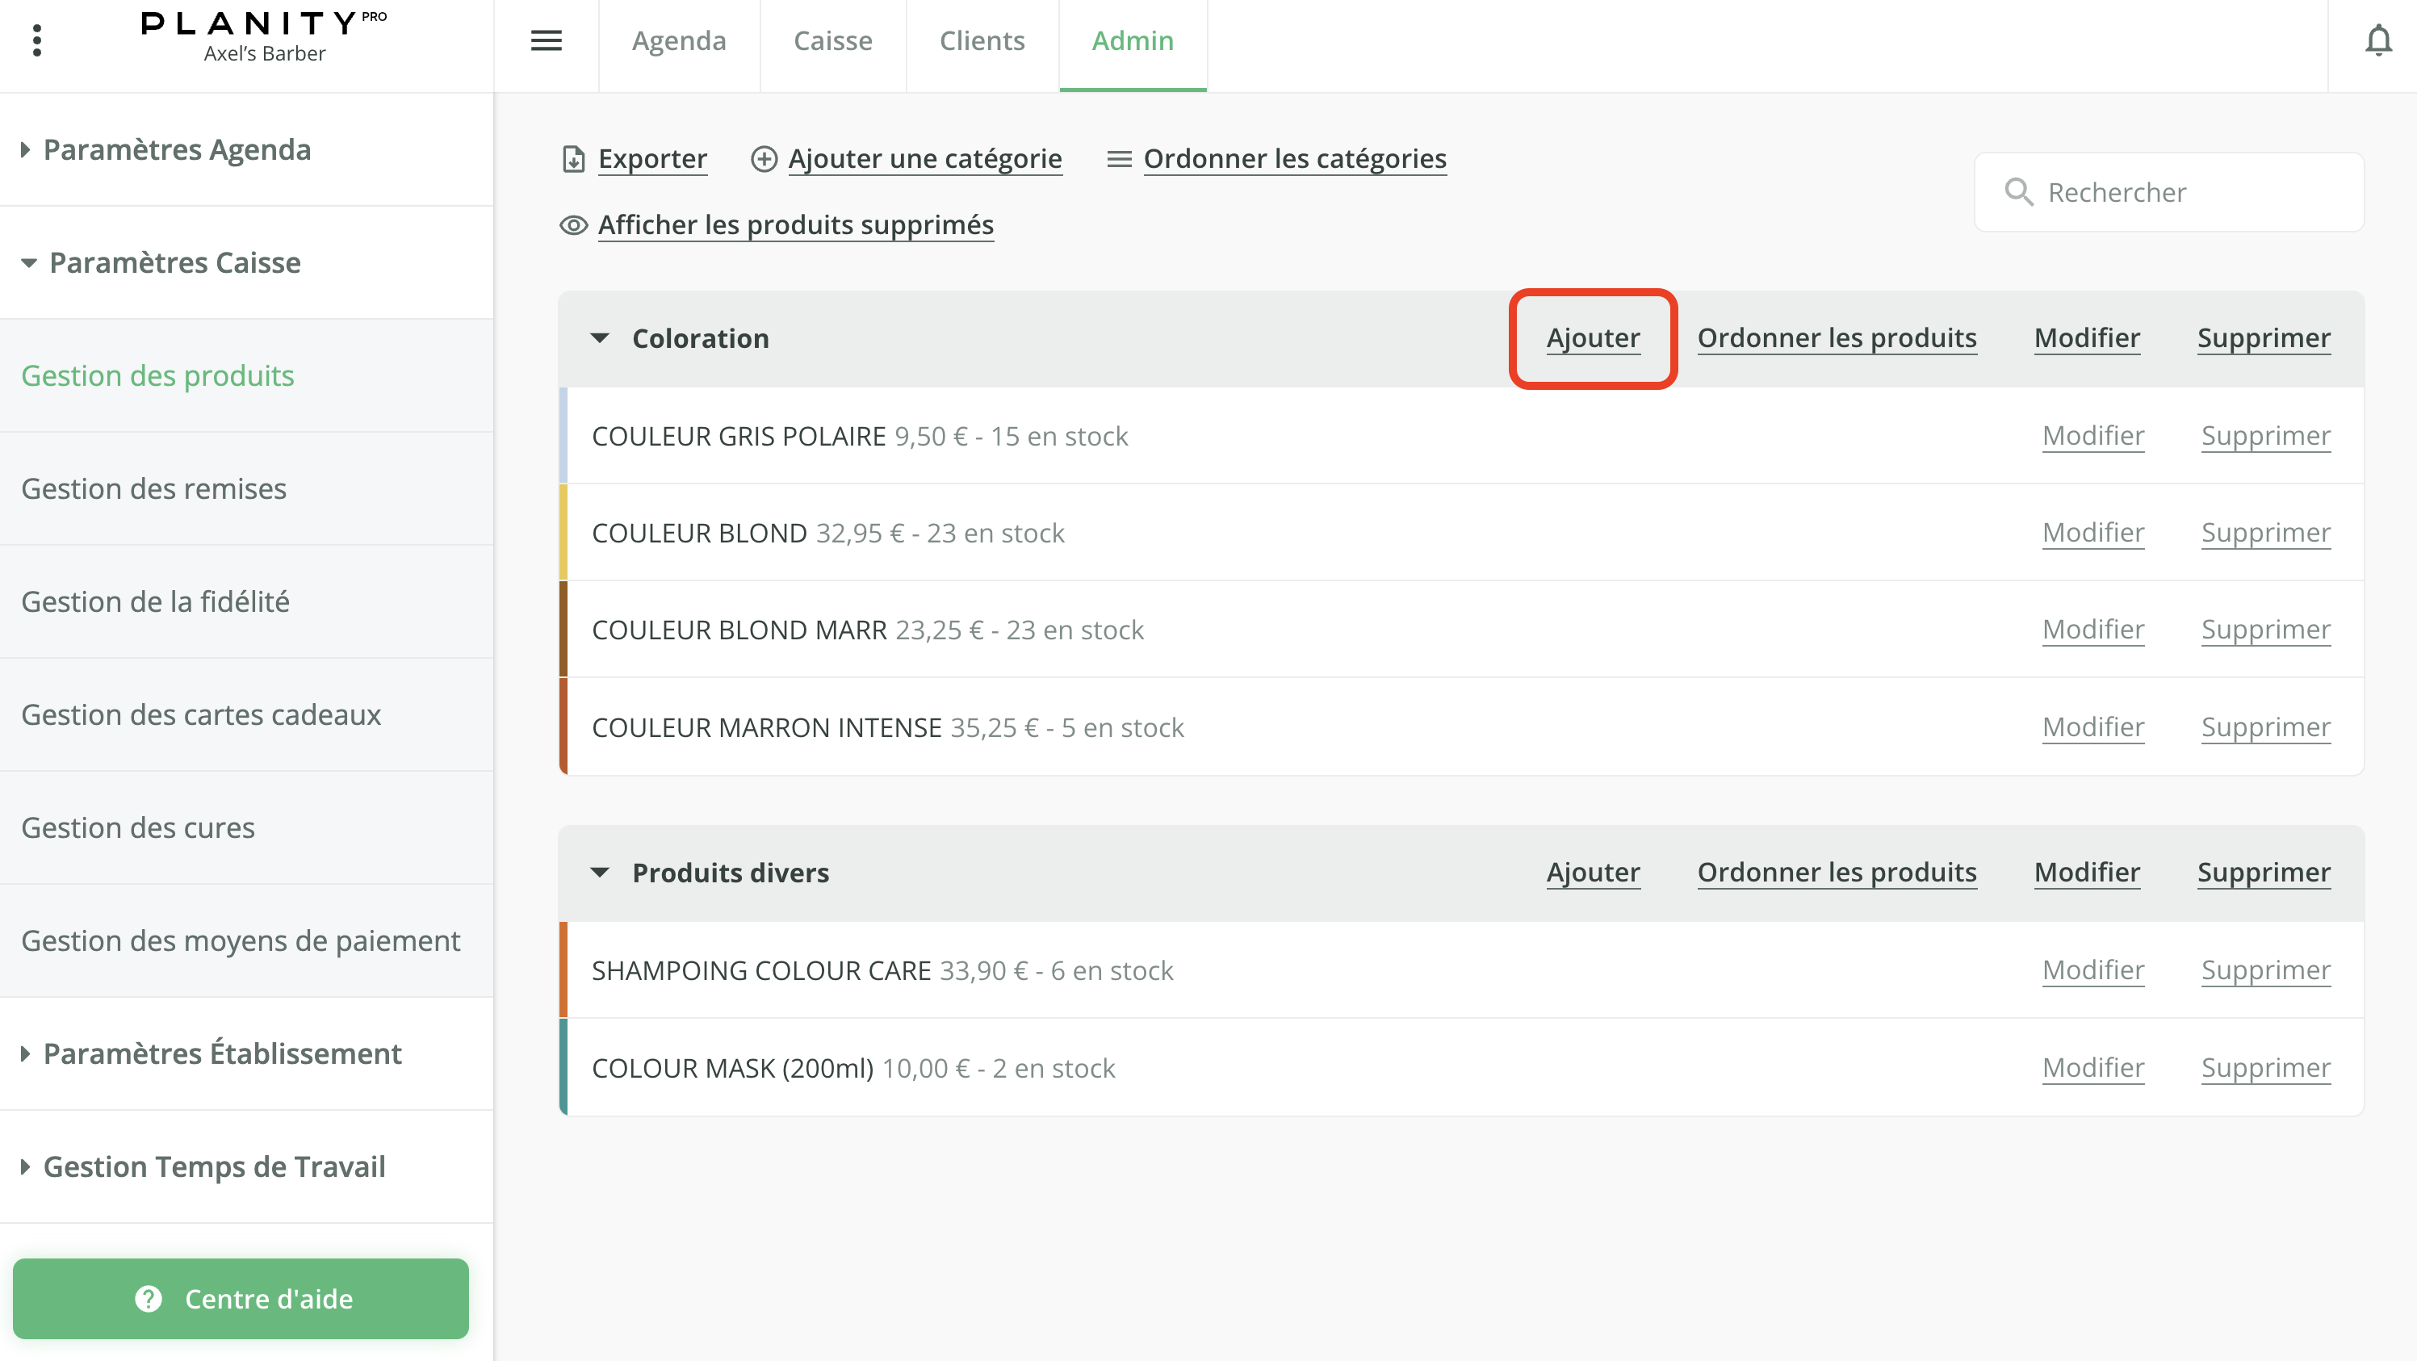Switch to the Caisse tab
The height and width of the screenshot is (1361, 2417).
832,41
